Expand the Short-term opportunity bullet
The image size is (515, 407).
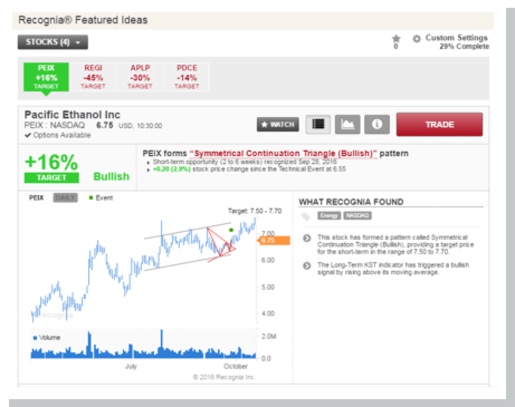[x=149, y=162]
